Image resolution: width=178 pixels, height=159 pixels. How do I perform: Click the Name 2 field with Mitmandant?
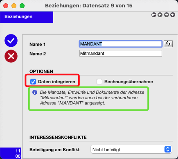pos(121,53)
